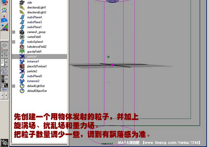209x147 pixels.
Task: Click the particle1 particle icon
Action: [22, 57]
